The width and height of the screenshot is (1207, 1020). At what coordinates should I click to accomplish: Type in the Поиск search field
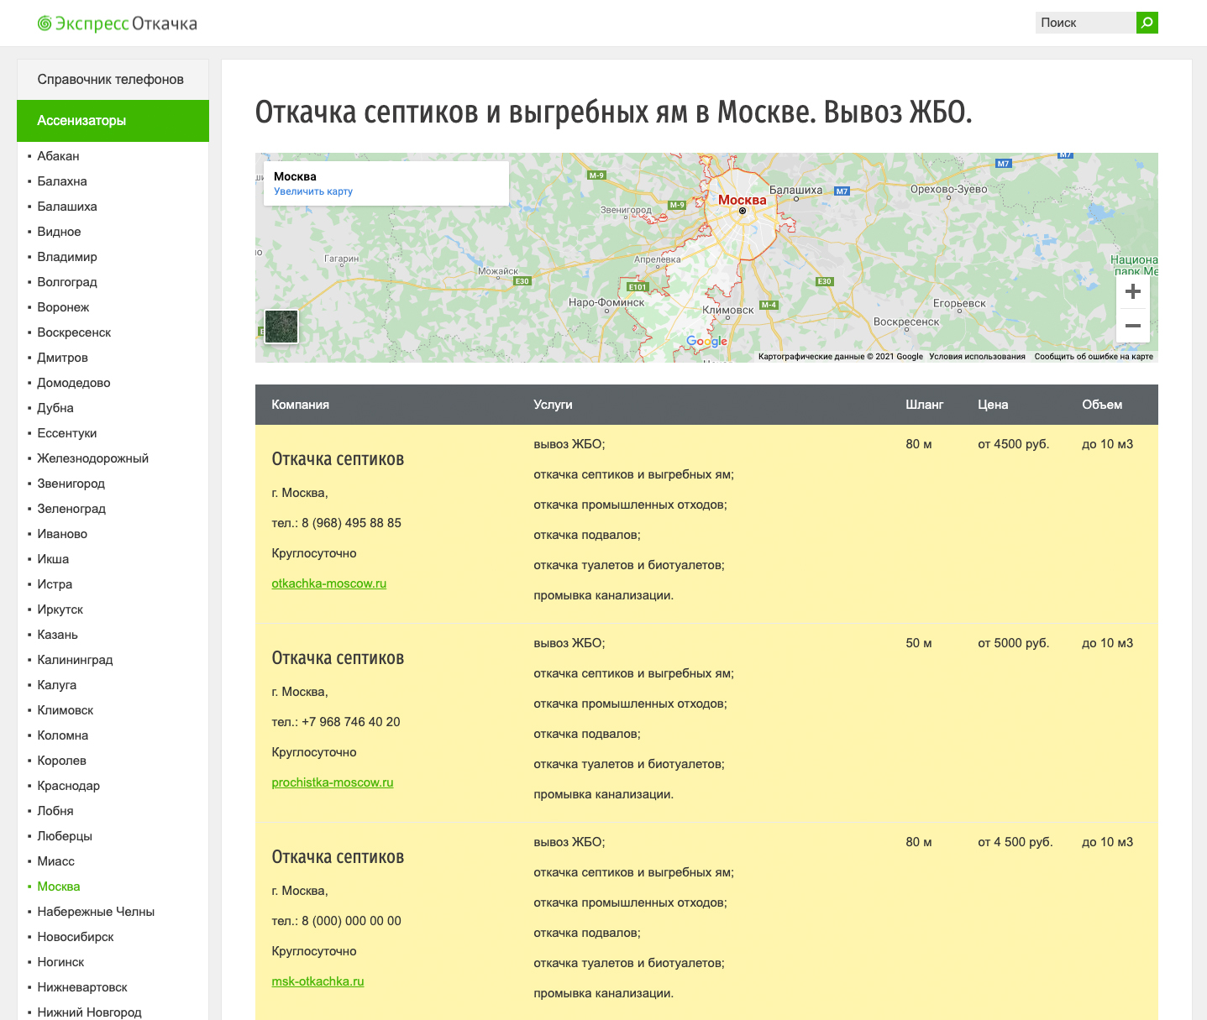coord(1084,23)
